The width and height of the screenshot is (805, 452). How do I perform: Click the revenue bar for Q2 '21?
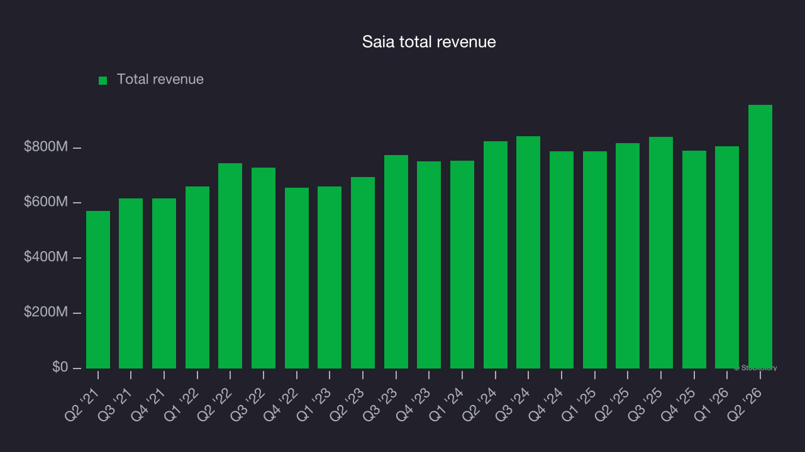point(98,289)
